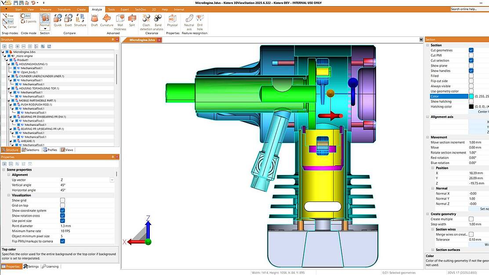This screenshot has height=275, width=489.
Task: Click the cyan section Color swatch
Action: (x=471, y=96)
